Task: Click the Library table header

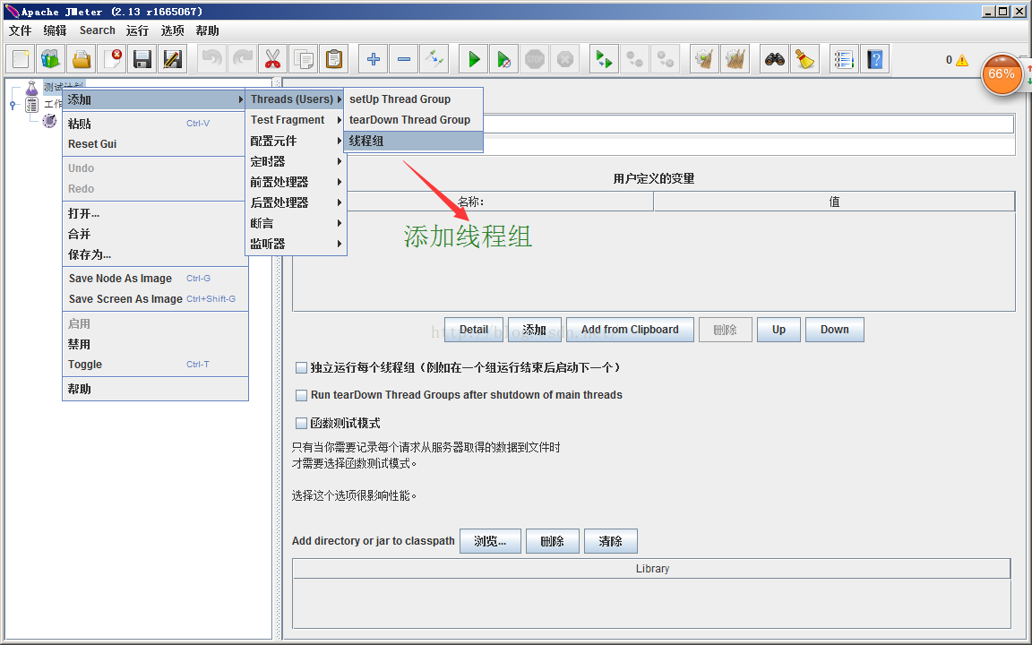Action: click(651, 569)
